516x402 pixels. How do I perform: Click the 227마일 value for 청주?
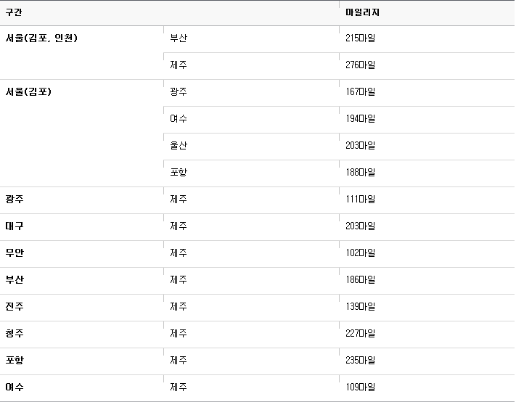tap(360, 333)
